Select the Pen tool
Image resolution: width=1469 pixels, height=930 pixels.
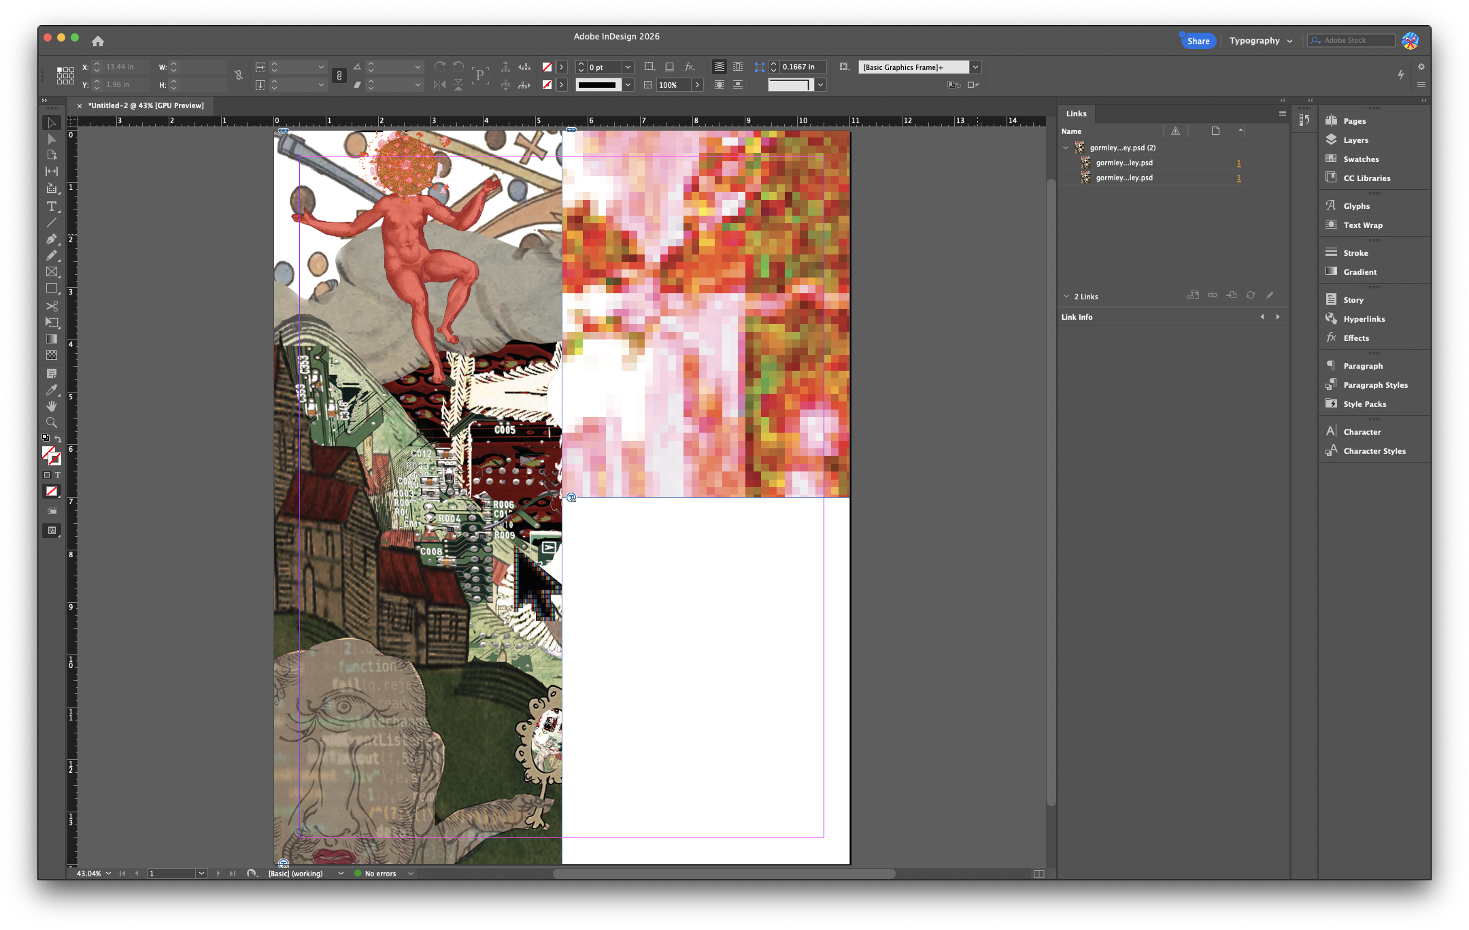(x=52, y=239)
